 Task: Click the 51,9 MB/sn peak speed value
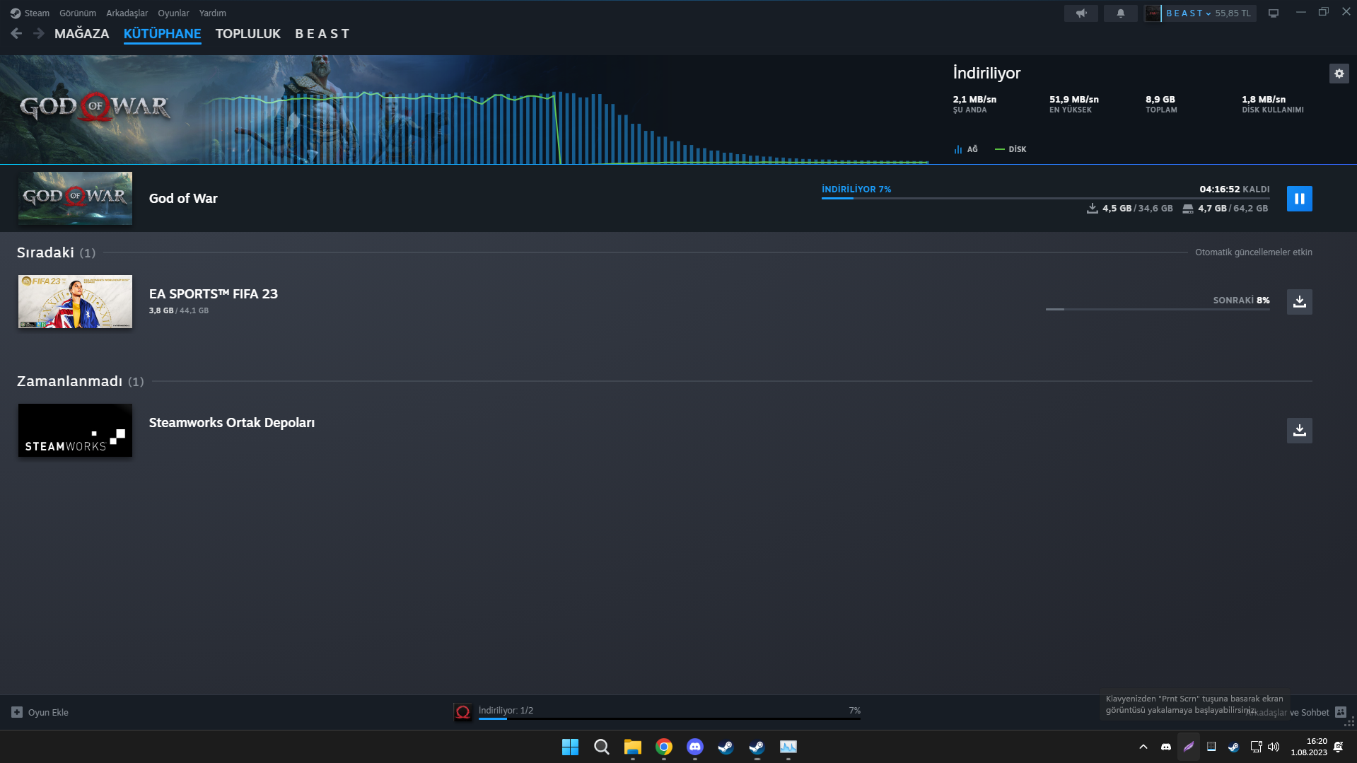(x=1074, y=99)
